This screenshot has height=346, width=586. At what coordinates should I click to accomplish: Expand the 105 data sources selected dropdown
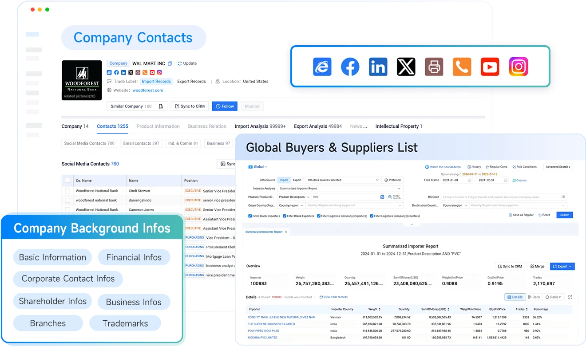coord(342,180)
